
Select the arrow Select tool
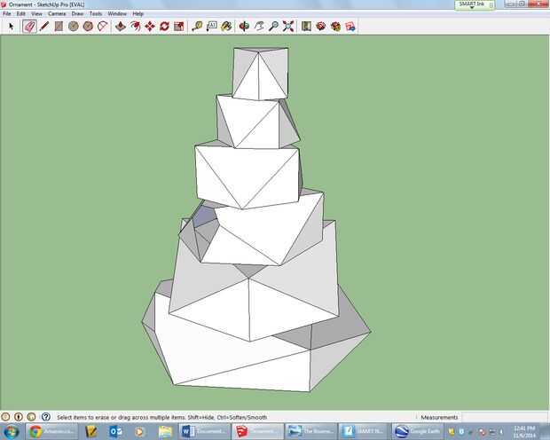pyautogui.click(x=11, y=27)
